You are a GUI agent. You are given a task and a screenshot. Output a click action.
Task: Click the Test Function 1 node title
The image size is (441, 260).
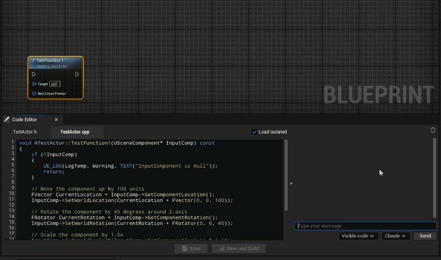pyautogui.click(x=50, y=60)
